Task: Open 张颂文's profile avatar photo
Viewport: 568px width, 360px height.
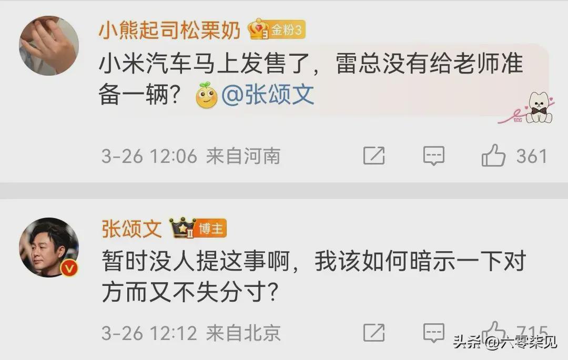Action: [x=49, y=248]
